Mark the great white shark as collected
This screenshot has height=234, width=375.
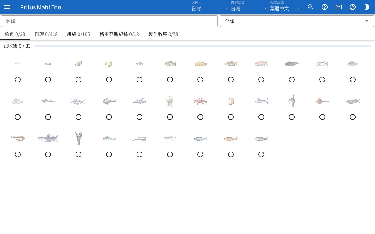[48, 154]
